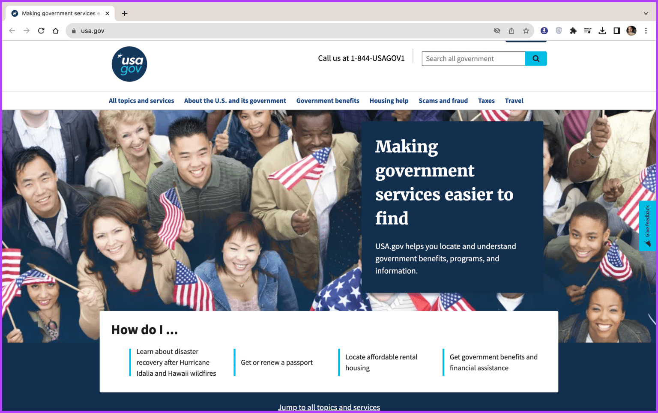Screen dimensions: 658x413
Task: Click the search magnifier button
Action: coord(535,59)
